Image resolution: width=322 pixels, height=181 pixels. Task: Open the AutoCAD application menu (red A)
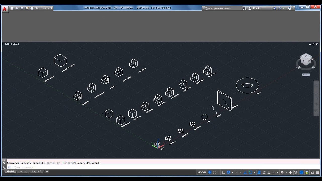click(5, 9)
